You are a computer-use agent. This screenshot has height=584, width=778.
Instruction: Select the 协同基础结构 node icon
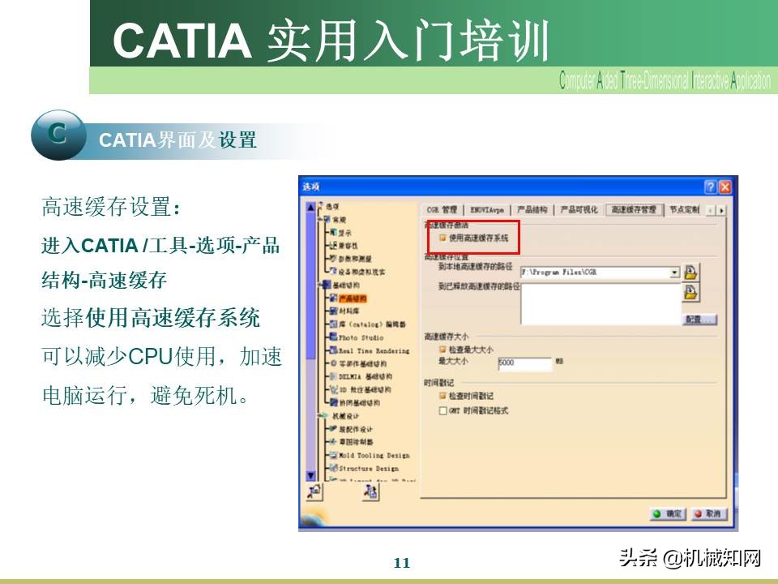334,402
